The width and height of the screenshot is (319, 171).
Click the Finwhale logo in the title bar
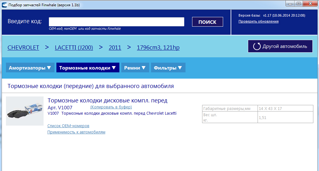coord(4,5)
